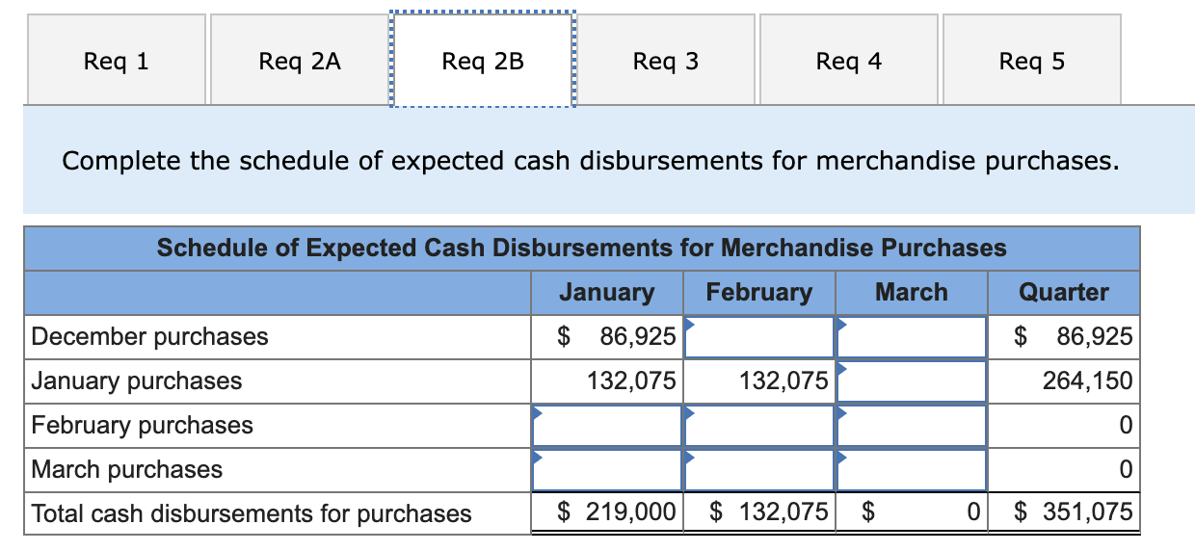This screenshot has height=551, width=1195.
Task: Go to the Req 3 tab
Action: [x=666, y=60]
